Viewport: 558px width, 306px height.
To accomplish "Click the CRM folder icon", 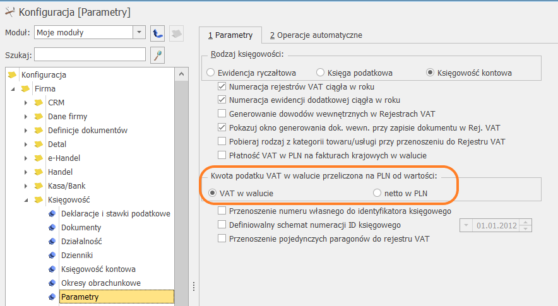I will [x=39, y=102].
